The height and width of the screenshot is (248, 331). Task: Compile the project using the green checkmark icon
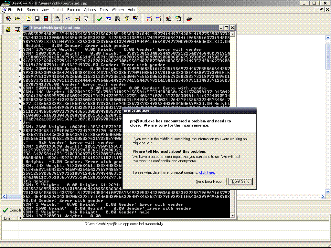[100, 19]
